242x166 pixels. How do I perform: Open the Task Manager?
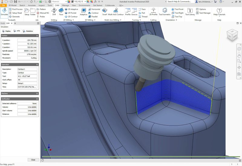(x=203, y=13)
